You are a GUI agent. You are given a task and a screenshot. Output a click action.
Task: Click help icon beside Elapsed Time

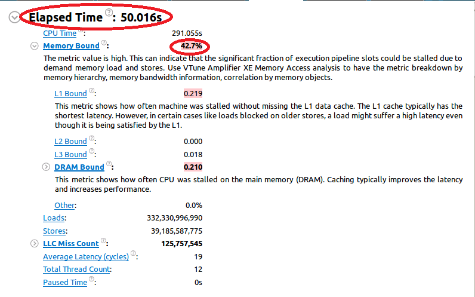coord(109,12)
